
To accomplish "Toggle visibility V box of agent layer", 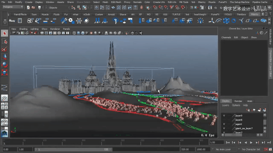I will point(224,124).
